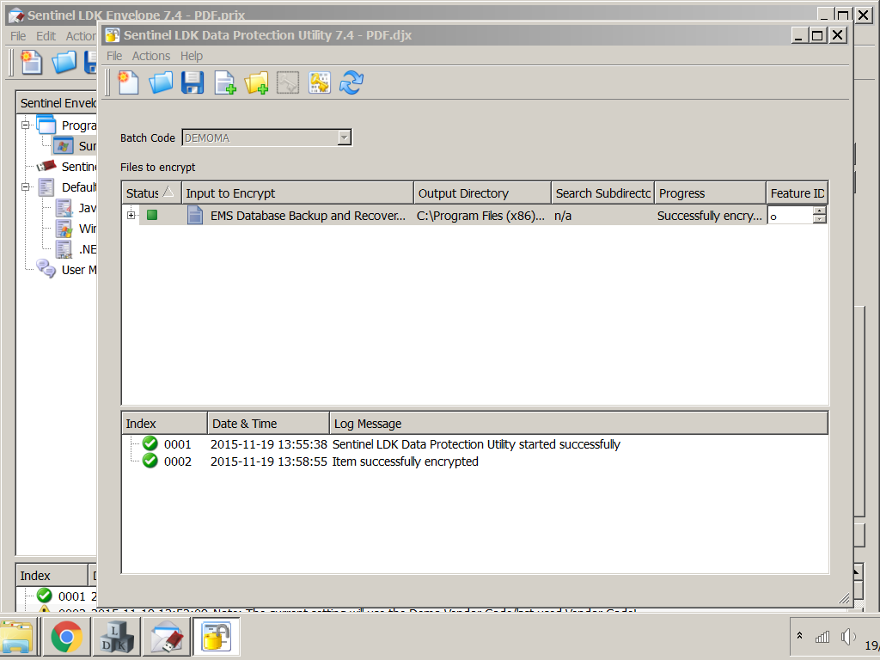880x660 pixels.
Task: Open the Actions menu
Action: 151,55
